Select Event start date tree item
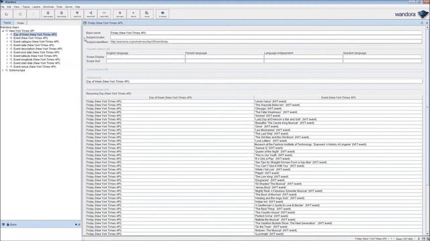 point(36,63)
